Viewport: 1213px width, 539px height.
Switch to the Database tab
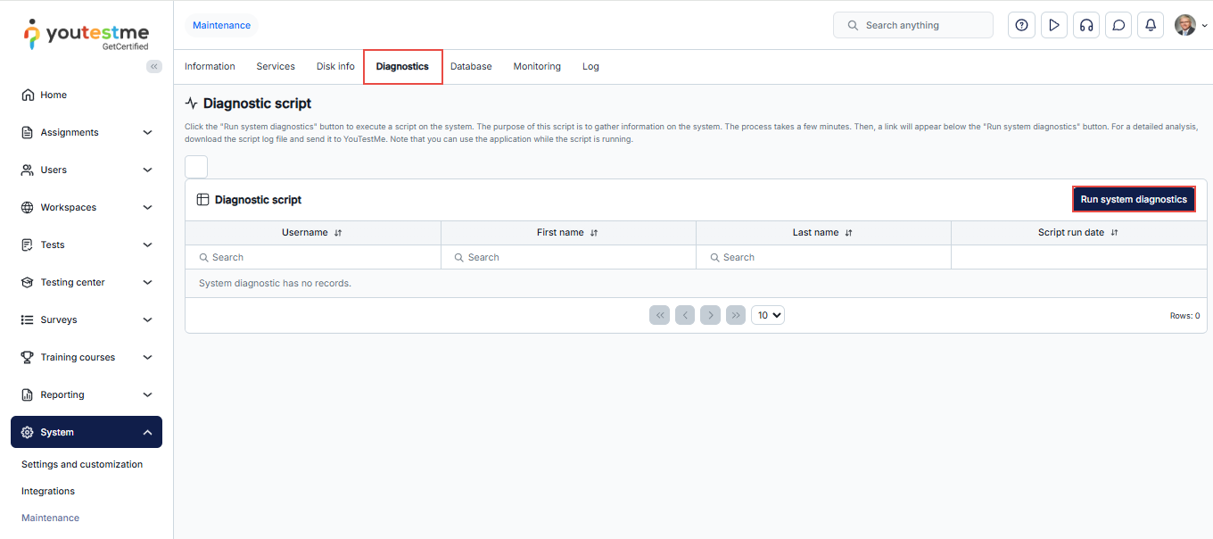tap(471, 66)
